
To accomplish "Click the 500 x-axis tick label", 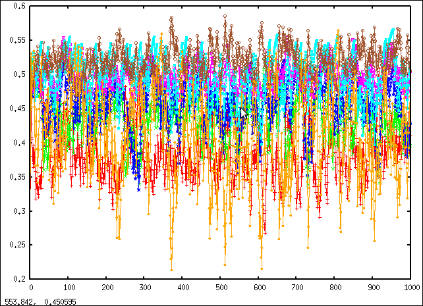I will point(222,288).
